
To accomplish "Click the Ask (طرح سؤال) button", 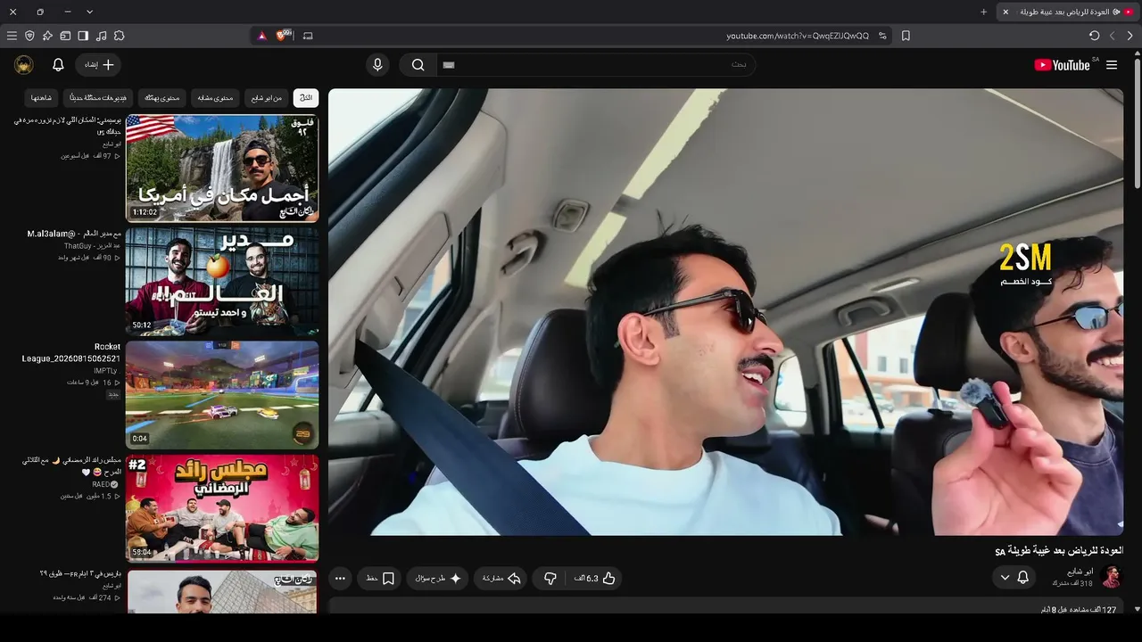I will coord(438,579).
